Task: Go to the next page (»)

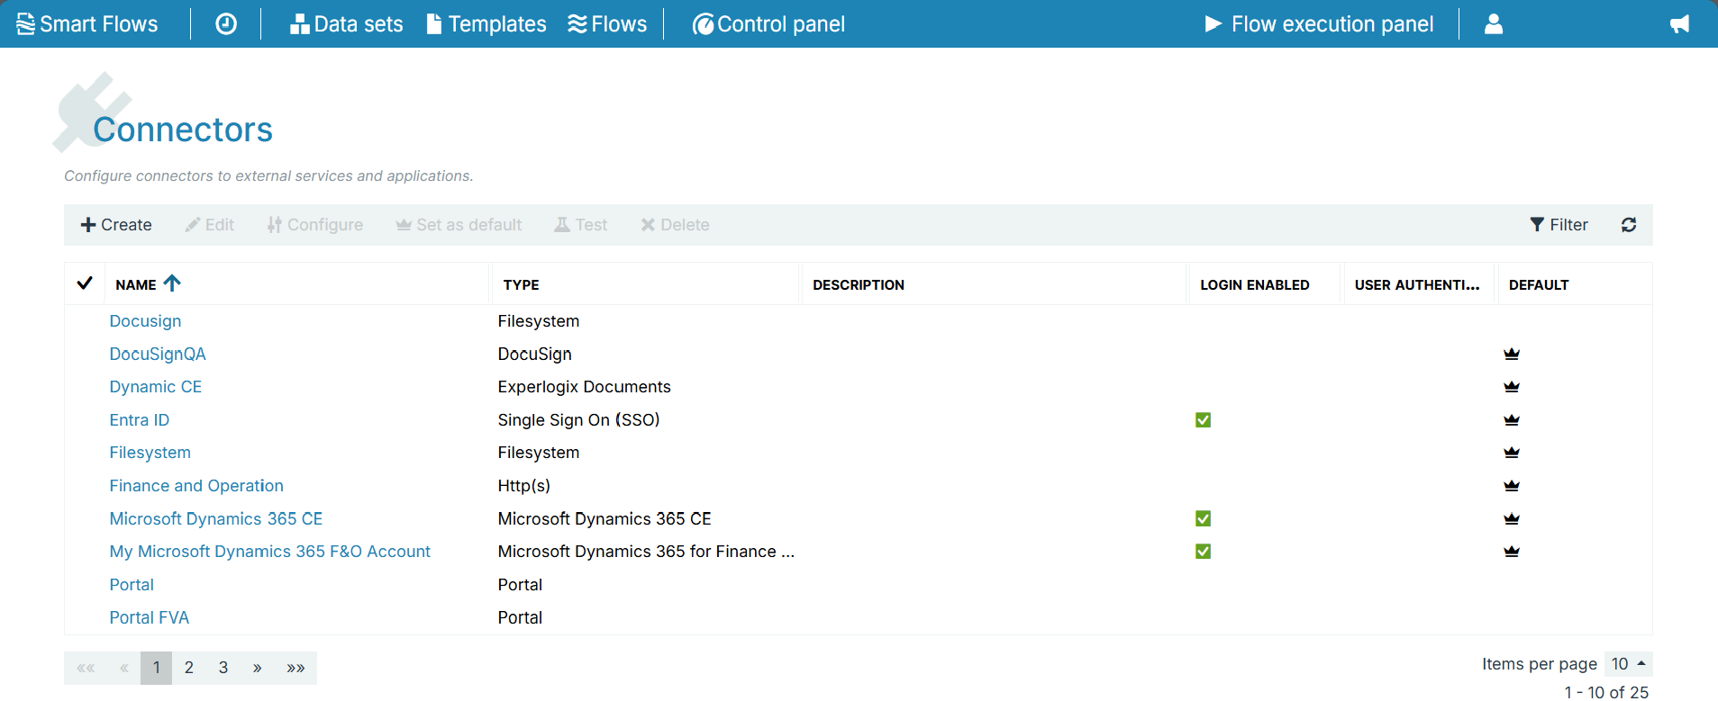Action: (x=258, y=668)
